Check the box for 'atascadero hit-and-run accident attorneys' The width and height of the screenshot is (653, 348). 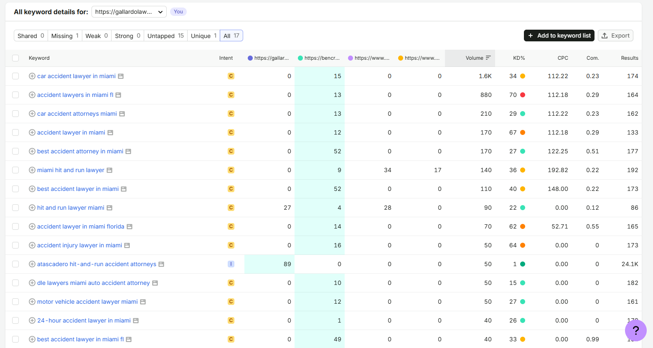(x=15, y=264)
